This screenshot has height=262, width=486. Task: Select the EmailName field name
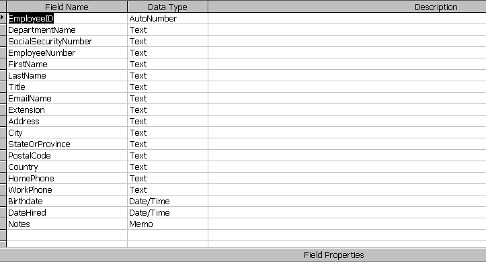[67, 99]
